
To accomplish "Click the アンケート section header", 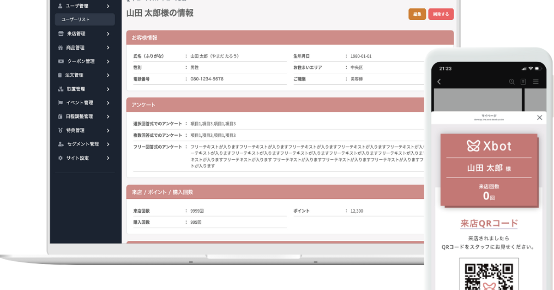I will [x=276, y=105].
